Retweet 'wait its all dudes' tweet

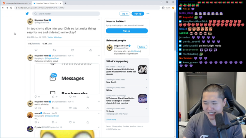53,108
